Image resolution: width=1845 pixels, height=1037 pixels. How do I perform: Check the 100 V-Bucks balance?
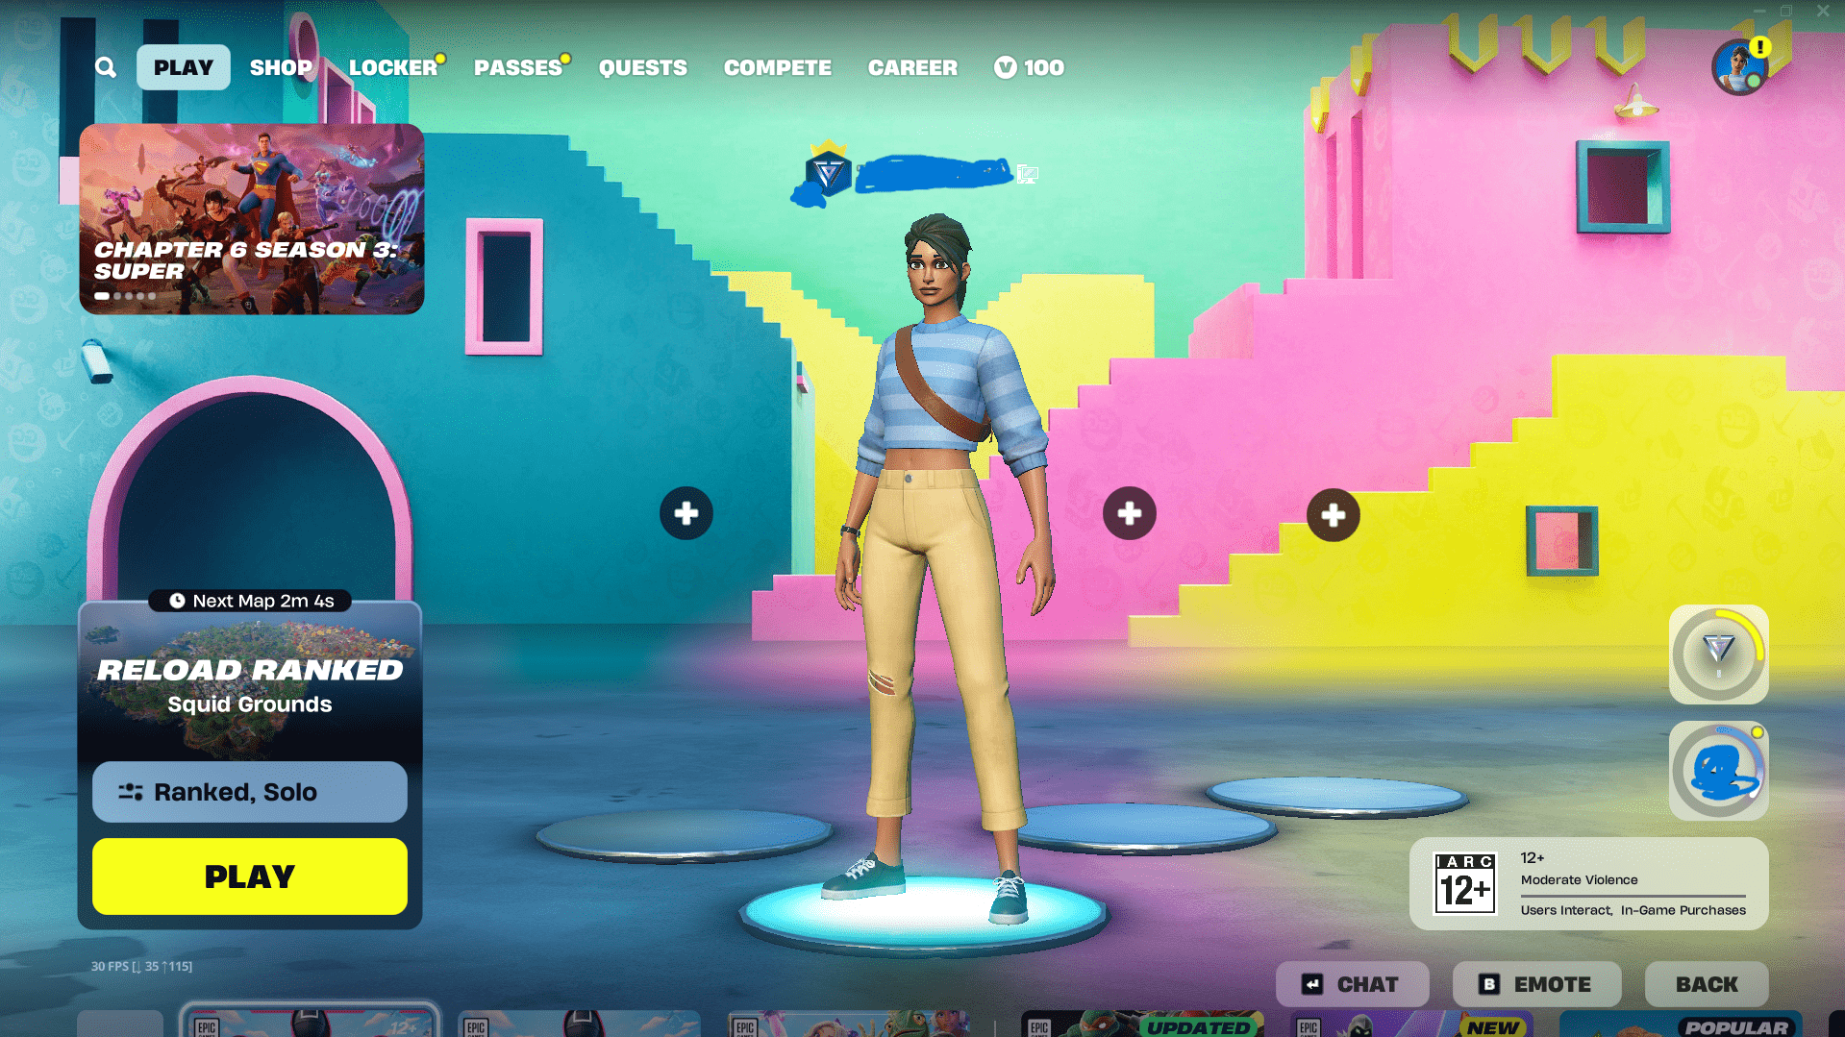click(1030, 67)
